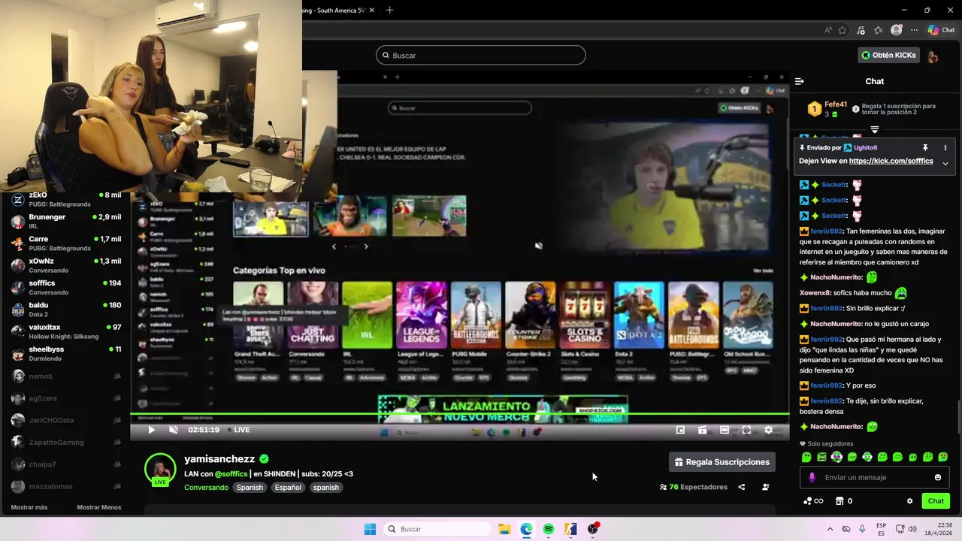Expand sidebar with Mostrar más

click(x=30, y=507)
